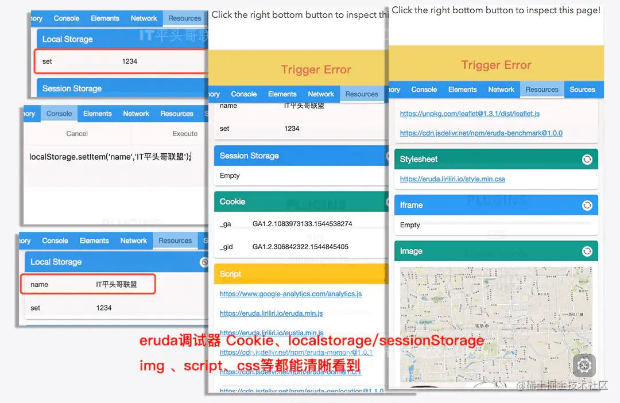Open Elements tab in the panel showing Cookie
The height and width of the screenshot is (403, 620).
pyautogui.click(x=282, y=94)
